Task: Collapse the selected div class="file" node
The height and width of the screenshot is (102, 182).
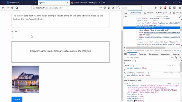Action: tap(136, 28)
